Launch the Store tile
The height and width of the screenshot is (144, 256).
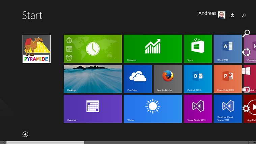click(198, 49)
